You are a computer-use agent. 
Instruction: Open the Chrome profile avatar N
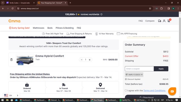173,8
